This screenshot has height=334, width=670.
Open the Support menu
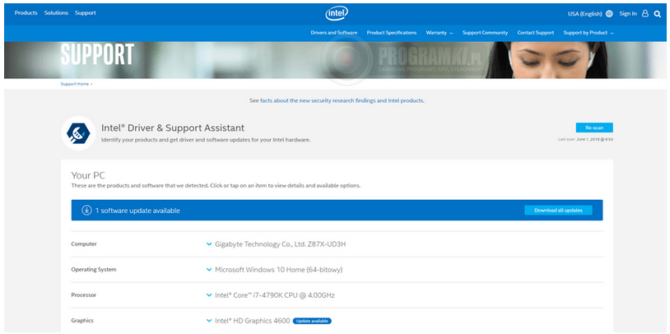point(86,13)
